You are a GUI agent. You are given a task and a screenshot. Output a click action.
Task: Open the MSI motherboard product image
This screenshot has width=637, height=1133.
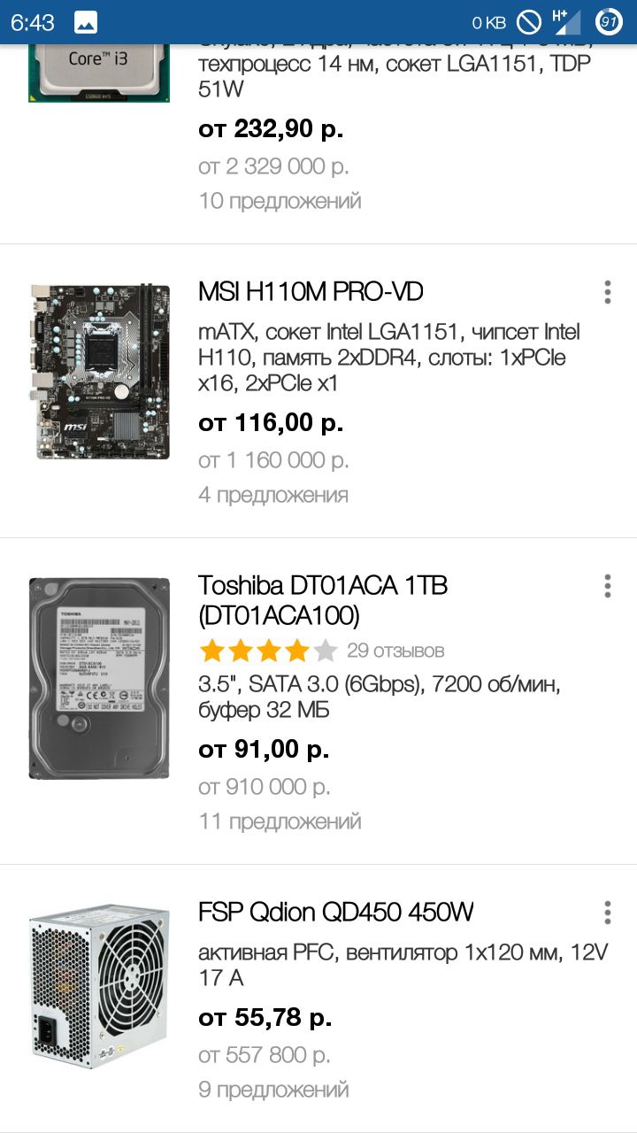99,372
